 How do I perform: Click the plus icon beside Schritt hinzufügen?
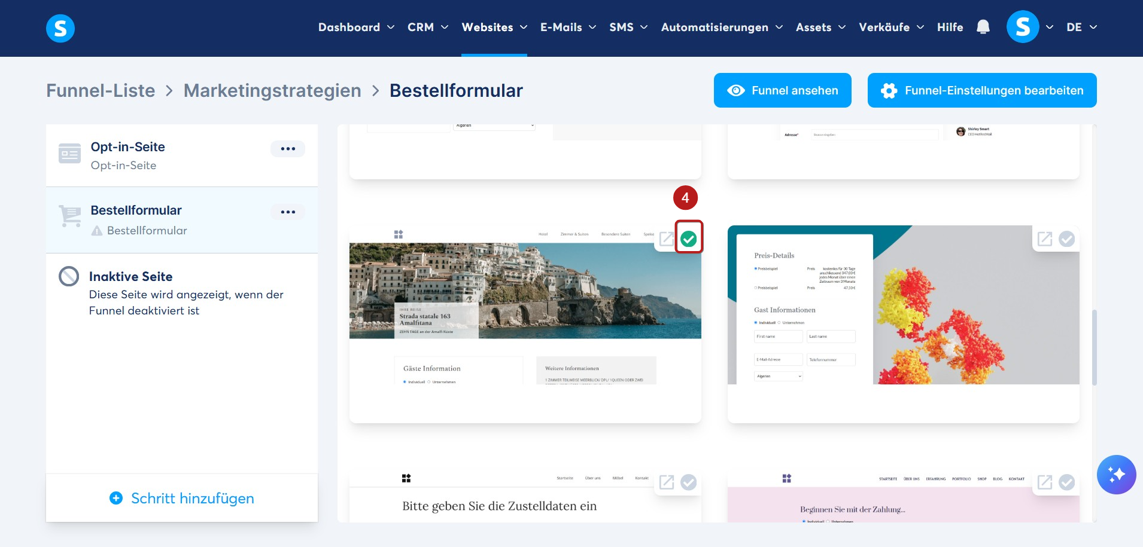tap(116, 498)
